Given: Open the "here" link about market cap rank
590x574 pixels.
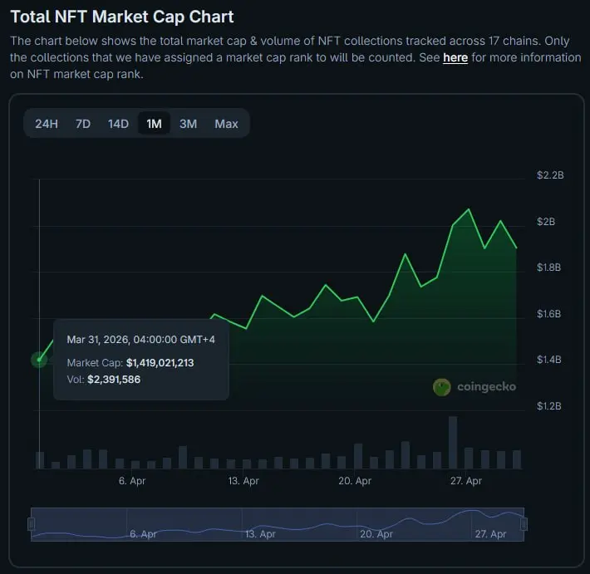Looking at the screenshot, I should pyautogui.click(x=455, y=57).
